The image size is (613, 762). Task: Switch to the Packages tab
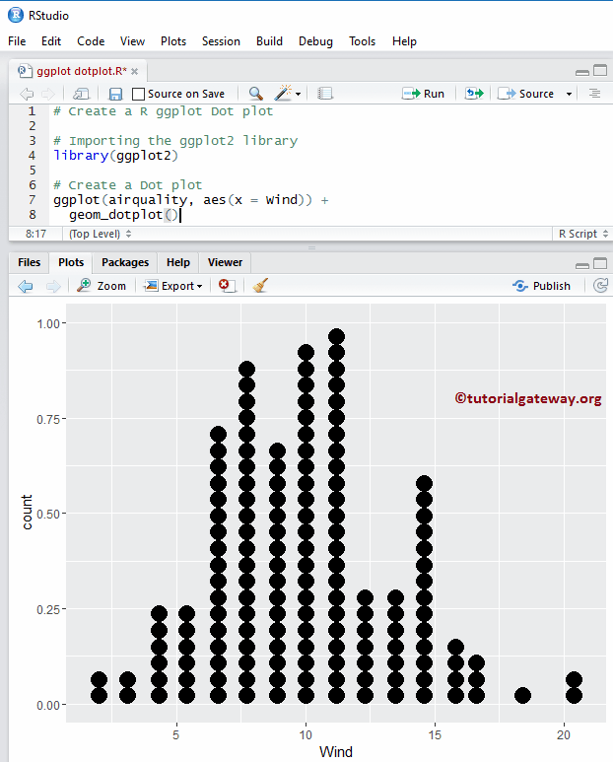click(125, 262)
